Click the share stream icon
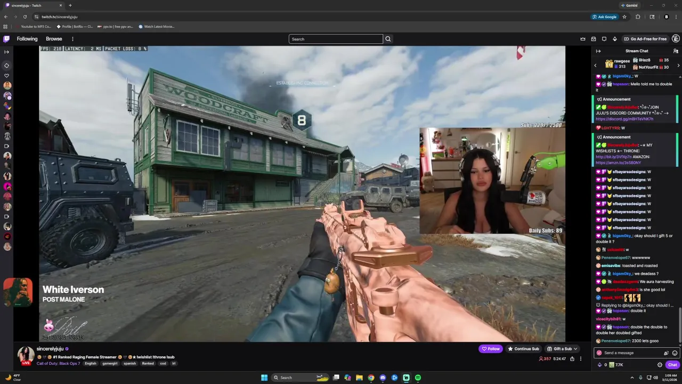The width and height of the screenshot is (682, 384). click(572, 359)
